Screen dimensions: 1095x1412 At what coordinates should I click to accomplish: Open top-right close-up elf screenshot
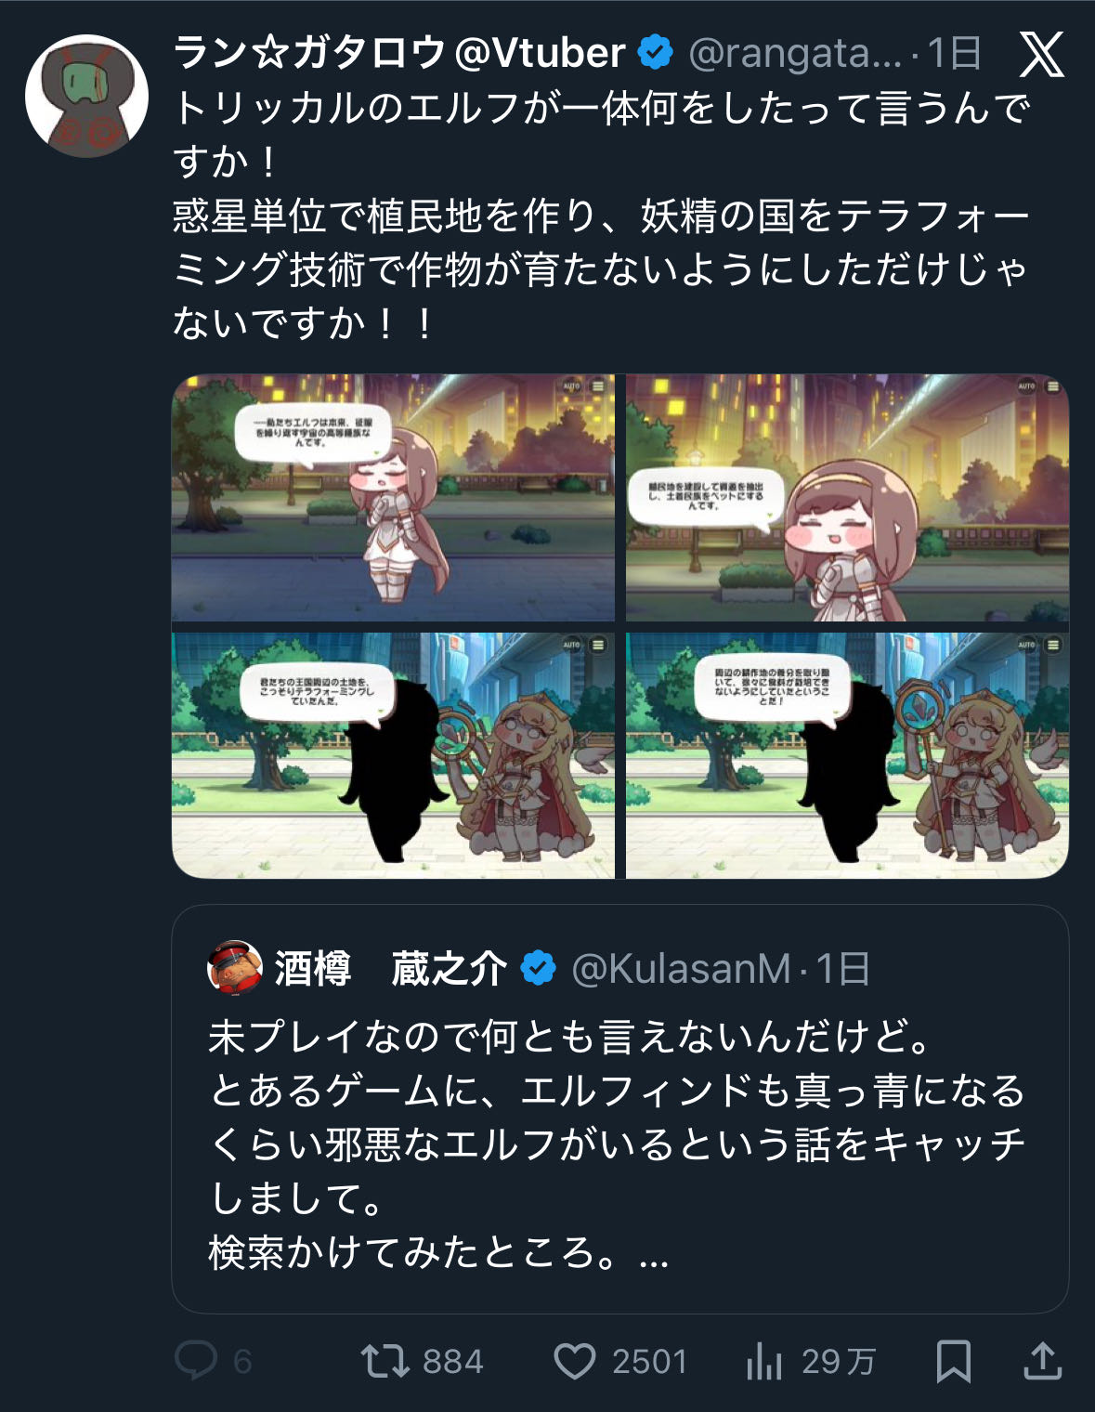click(x=847, y=498)
